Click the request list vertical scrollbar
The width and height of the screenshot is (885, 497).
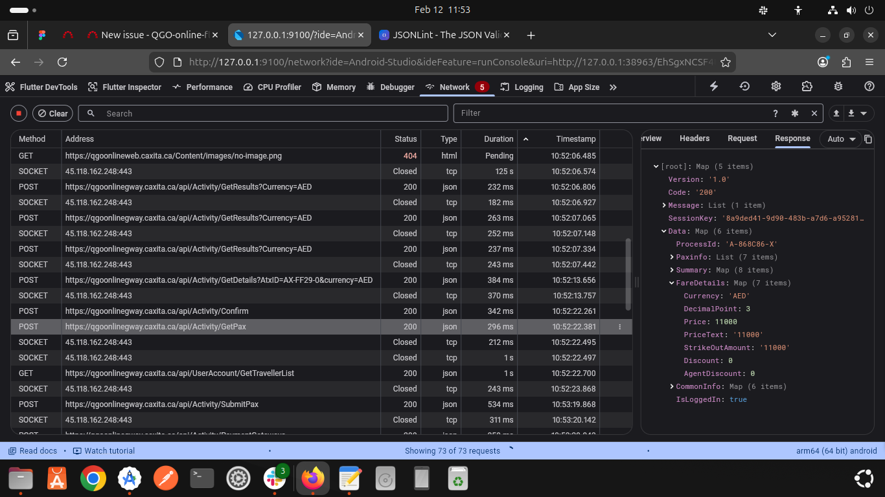tap(627, 275)
